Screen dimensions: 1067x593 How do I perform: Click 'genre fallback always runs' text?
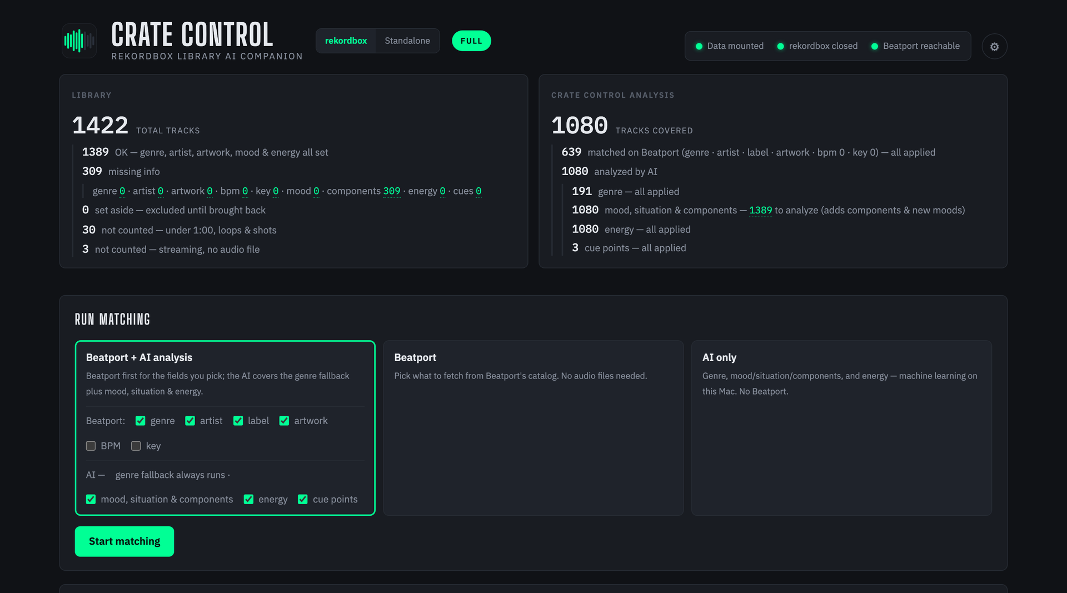170,475
